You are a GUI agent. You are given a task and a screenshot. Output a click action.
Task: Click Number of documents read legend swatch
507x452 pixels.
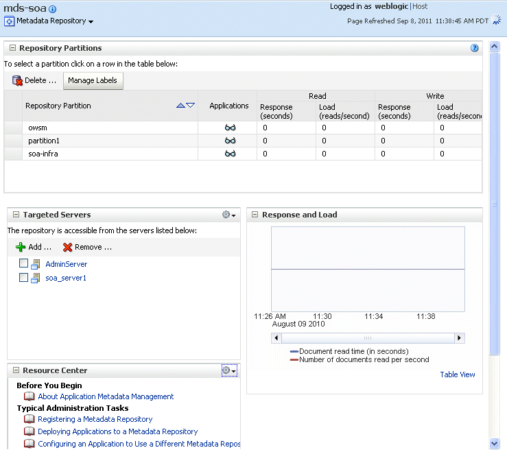(294, 360)
